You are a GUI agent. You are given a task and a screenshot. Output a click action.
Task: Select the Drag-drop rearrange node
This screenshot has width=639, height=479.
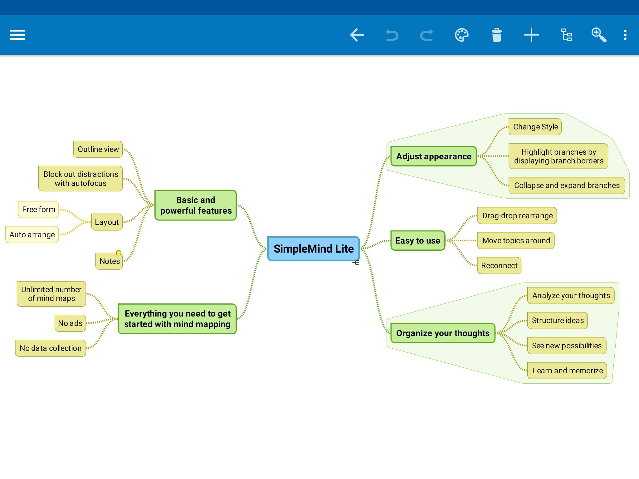(x=517, y=215)
